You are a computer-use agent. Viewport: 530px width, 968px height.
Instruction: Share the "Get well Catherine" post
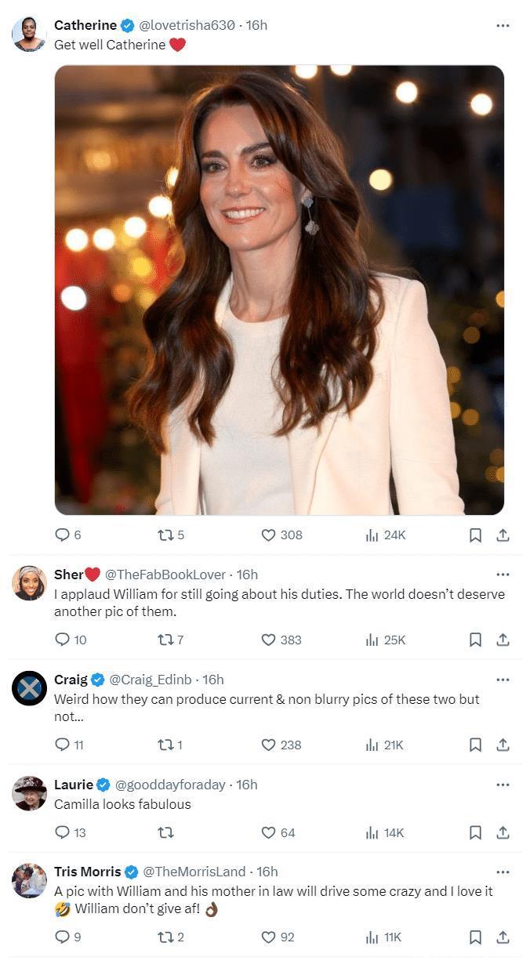tap(503, 535)
